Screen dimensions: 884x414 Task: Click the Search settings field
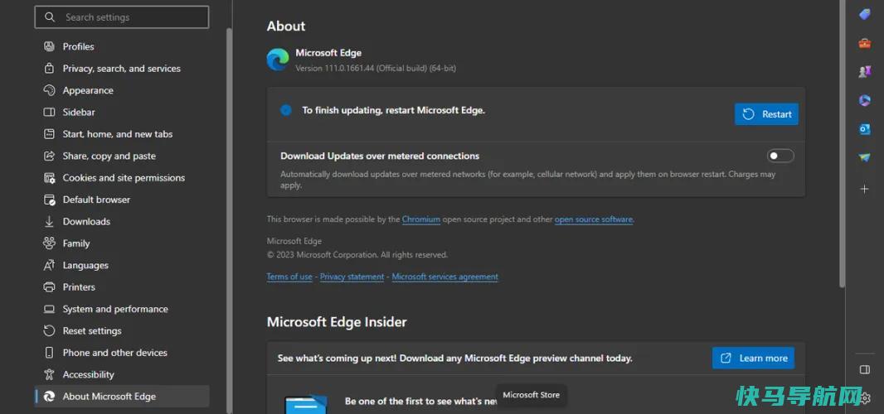click(122, 17)
